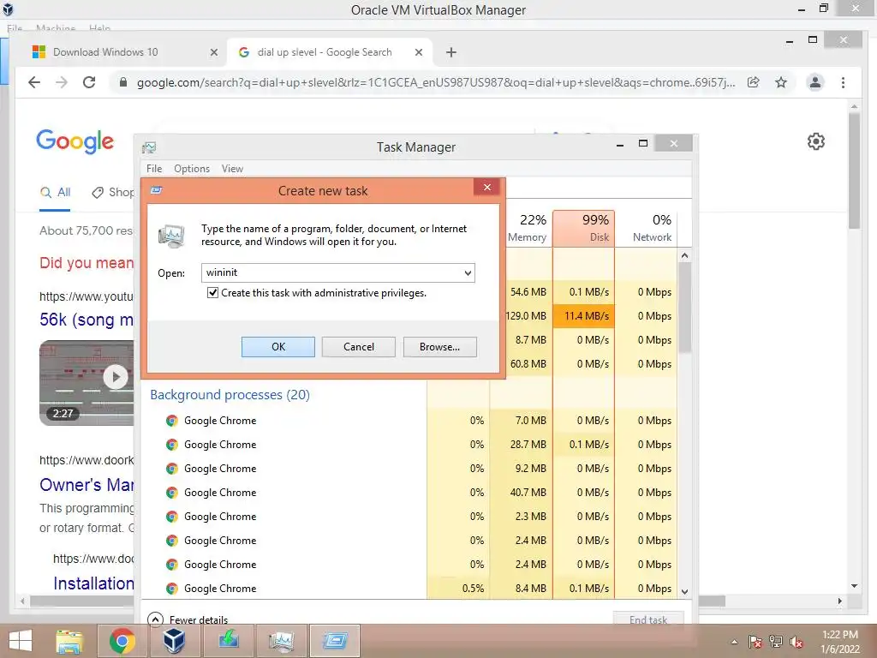The width and height of the screenshot is (877, 658).
Task: Click the Task Manager scroll down arrow
Action: (x=684, y=591)
